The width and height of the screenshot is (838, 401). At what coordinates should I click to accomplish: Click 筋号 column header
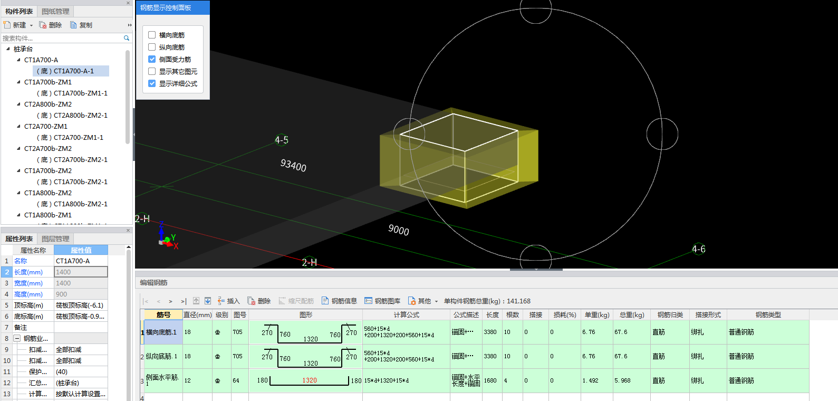(163, 314)
